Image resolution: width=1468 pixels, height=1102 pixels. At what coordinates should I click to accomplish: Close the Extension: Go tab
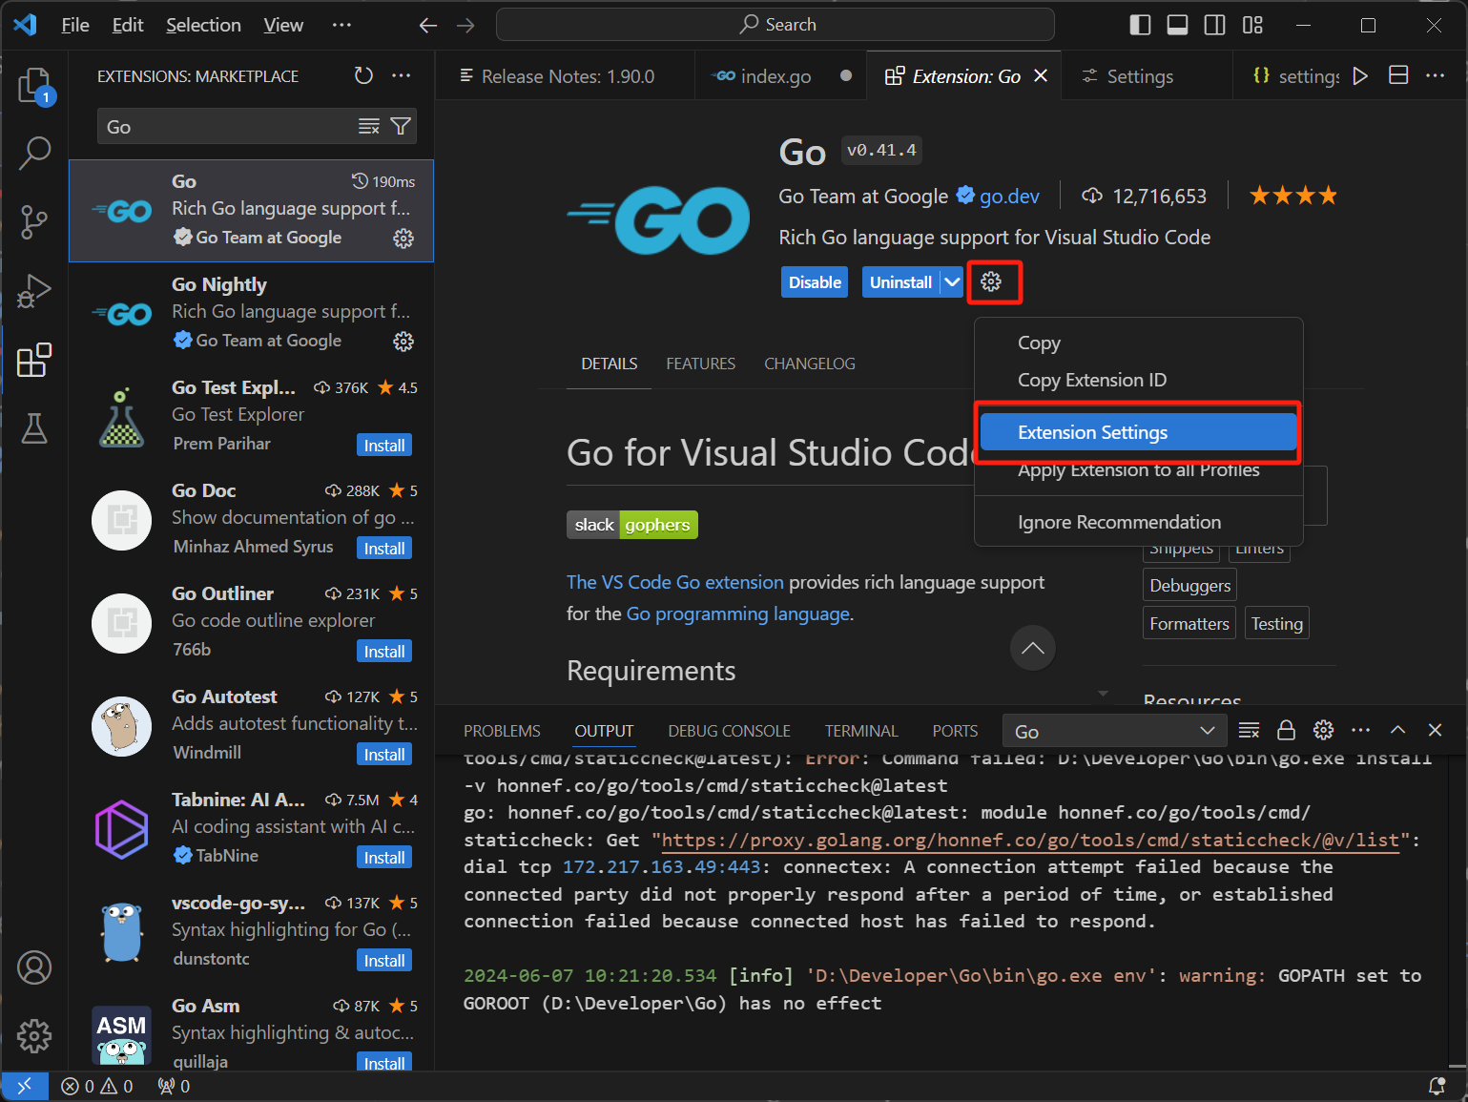click(x=1041, y=75)
